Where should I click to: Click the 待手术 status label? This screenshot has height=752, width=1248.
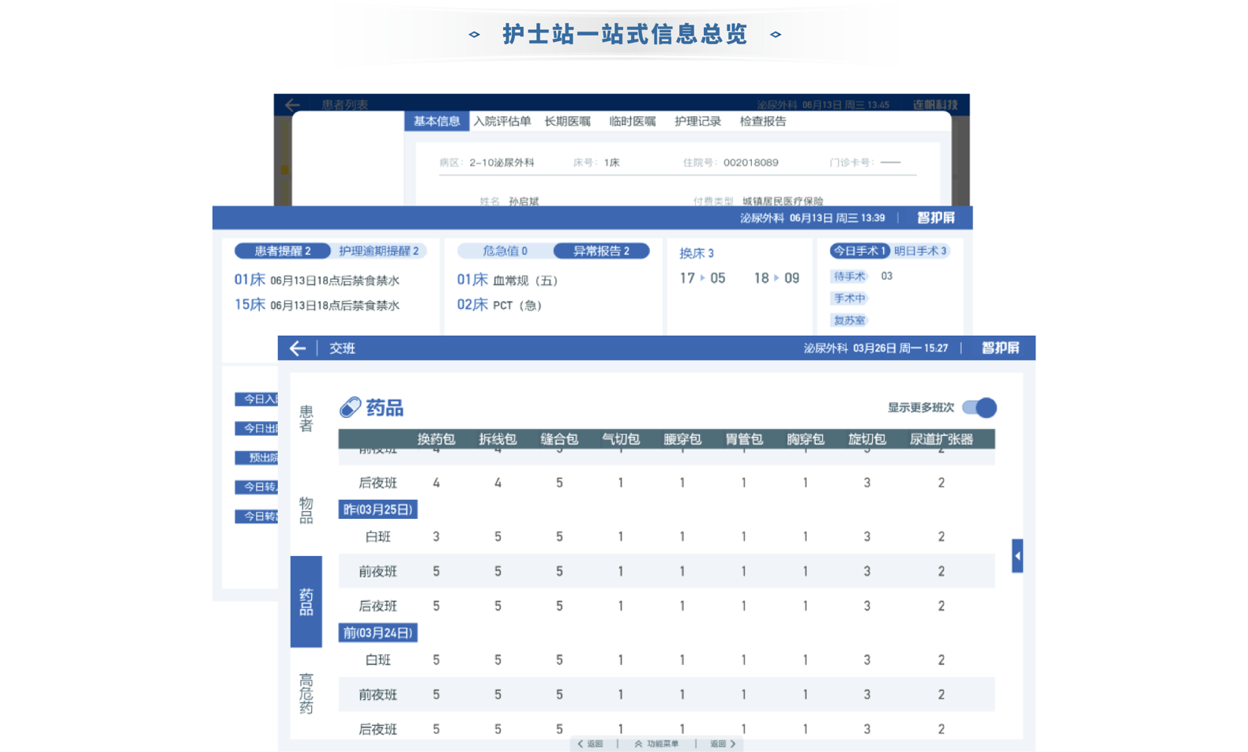click(849, 276)
